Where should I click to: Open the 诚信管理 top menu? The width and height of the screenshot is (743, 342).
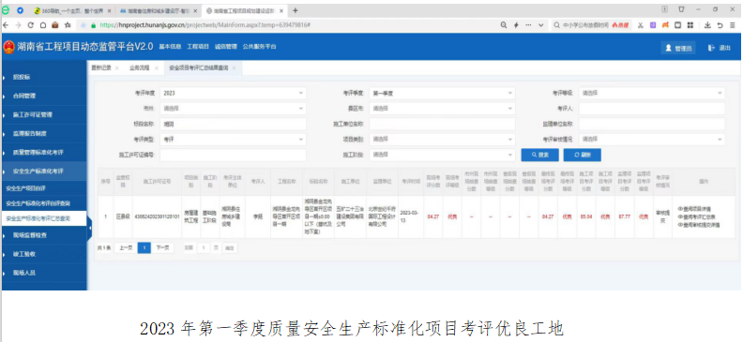tap(225, 46)
